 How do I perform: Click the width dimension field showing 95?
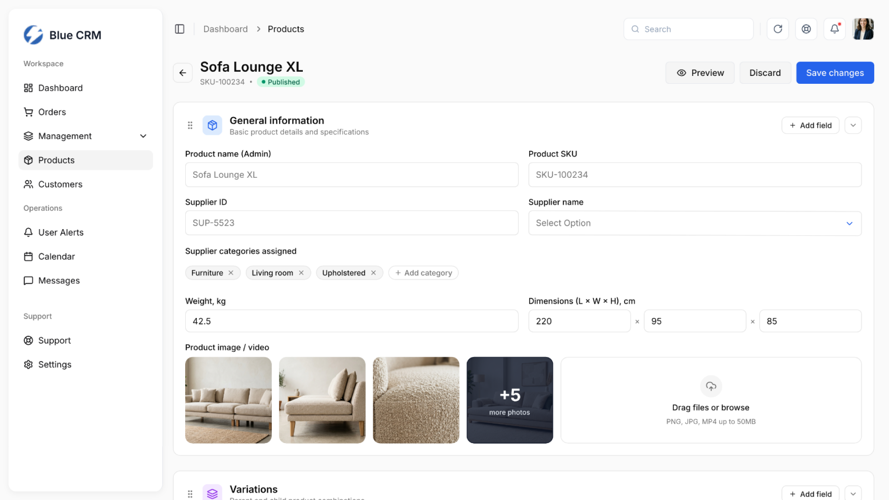tap(695, 321)
